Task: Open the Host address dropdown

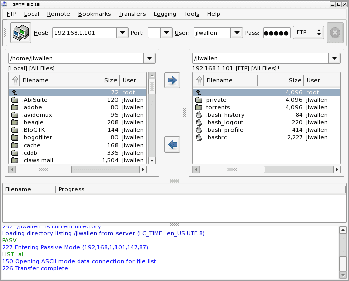Action: coord(122,33)
